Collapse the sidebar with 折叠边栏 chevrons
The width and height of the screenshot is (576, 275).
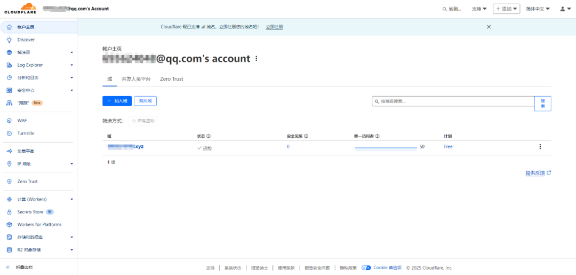click(x=8, y=268)
